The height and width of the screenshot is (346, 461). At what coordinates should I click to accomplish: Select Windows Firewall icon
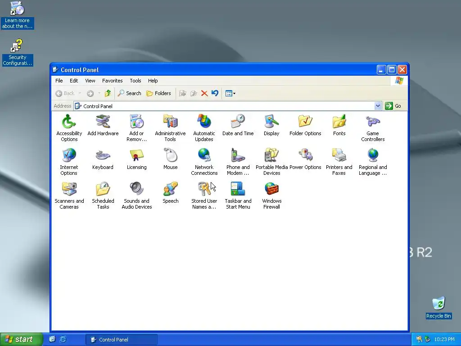click(271, 196)
